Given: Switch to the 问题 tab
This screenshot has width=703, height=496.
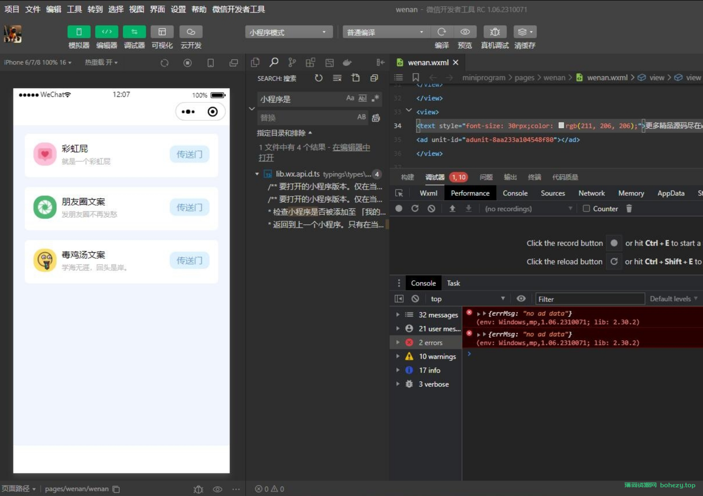Looking at the screenshot, I should coord(486,177).
